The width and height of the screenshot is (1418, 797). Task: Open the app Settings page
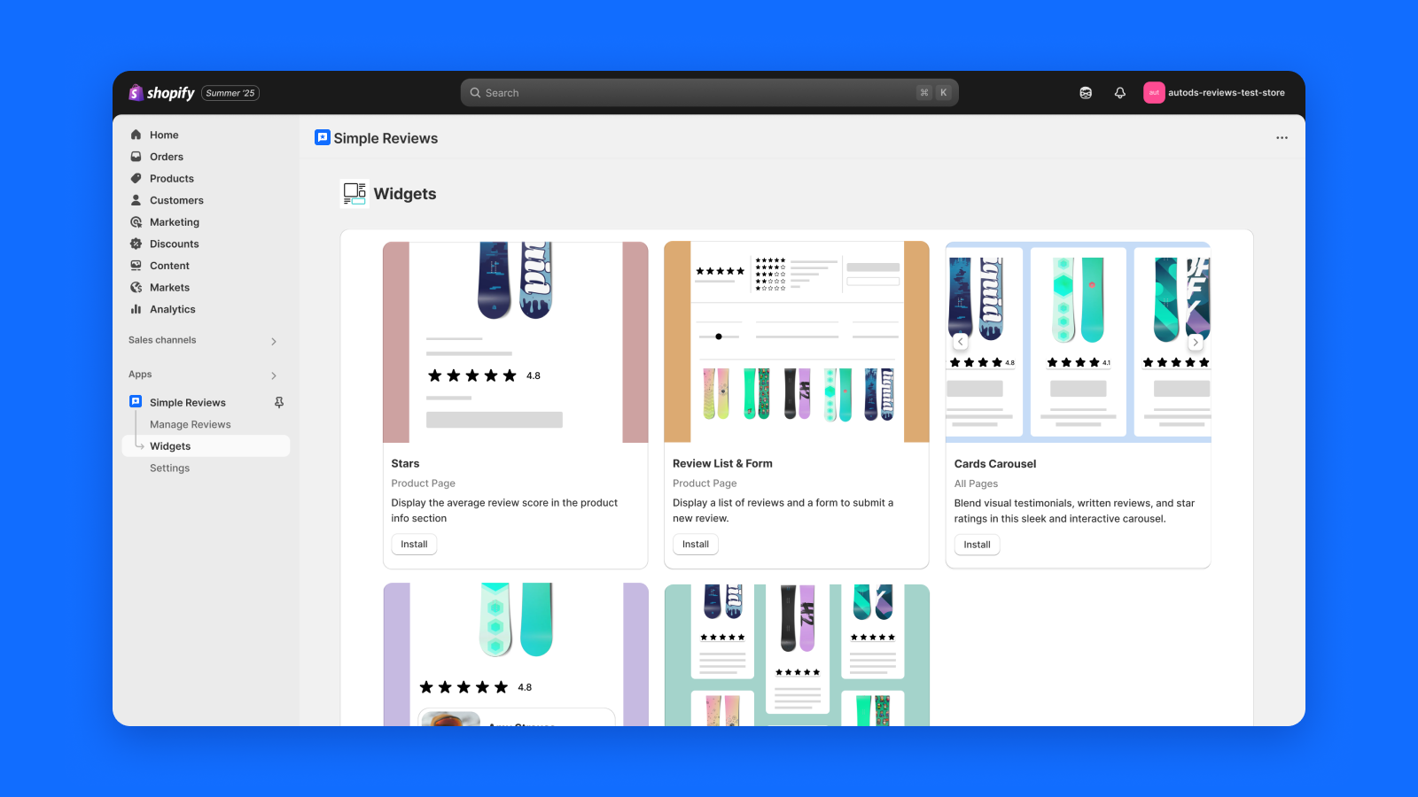pyautogui.click(x=169, y=468)
